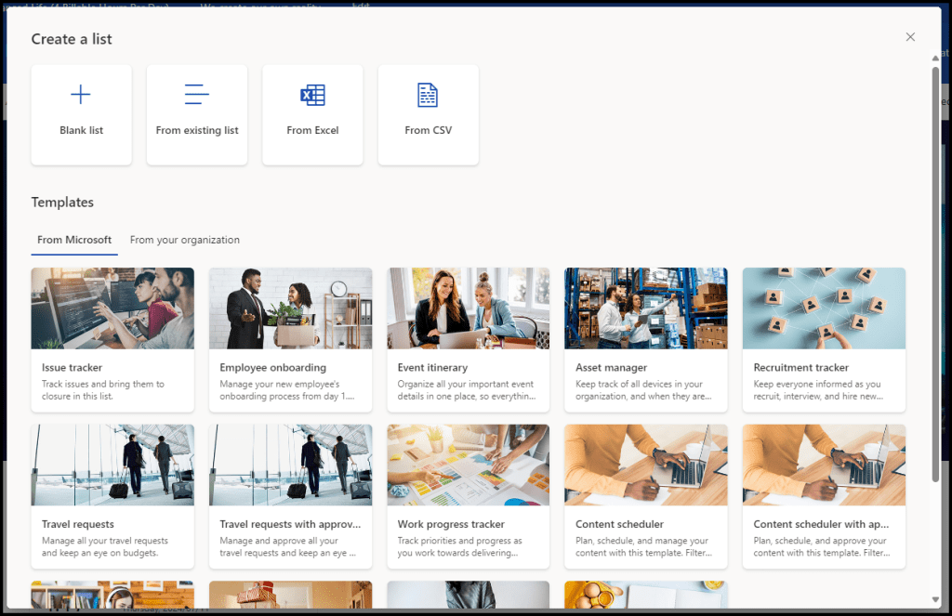Open the Issue tracker template

tap(112, 339)
